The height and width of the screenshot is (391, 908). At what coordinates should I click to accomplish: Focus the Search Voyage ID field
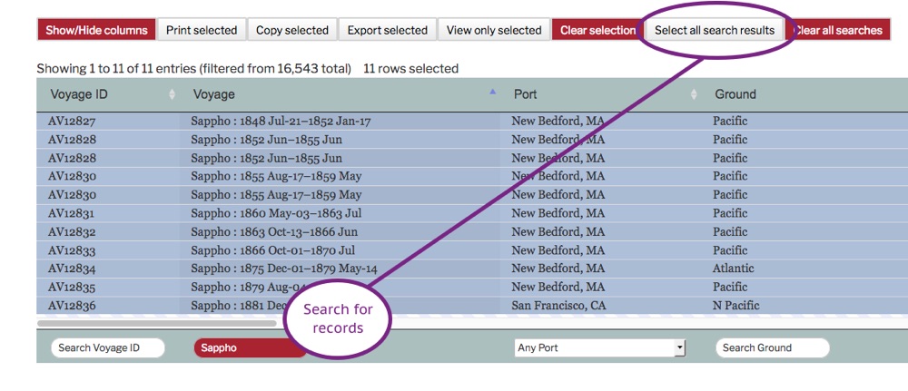coord(108,347)
